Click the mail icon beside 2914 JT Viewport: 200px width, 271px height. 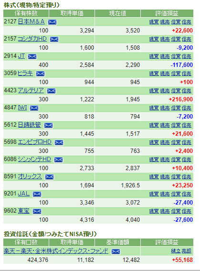click(32, 56)
